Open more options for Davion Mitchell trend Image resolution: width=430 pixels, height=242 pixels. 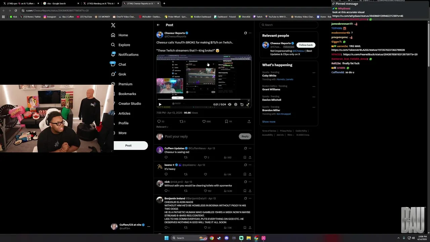point(314,97)
